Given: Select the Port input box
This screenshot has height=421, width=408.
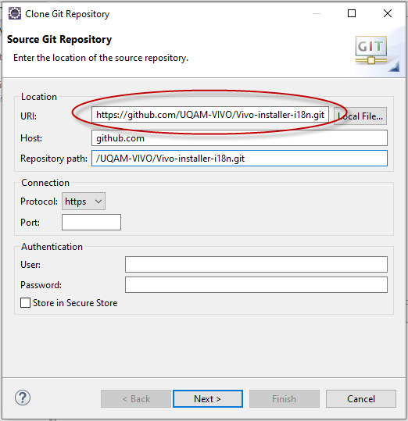Looking at the screenshot, I should coord(91,223).
